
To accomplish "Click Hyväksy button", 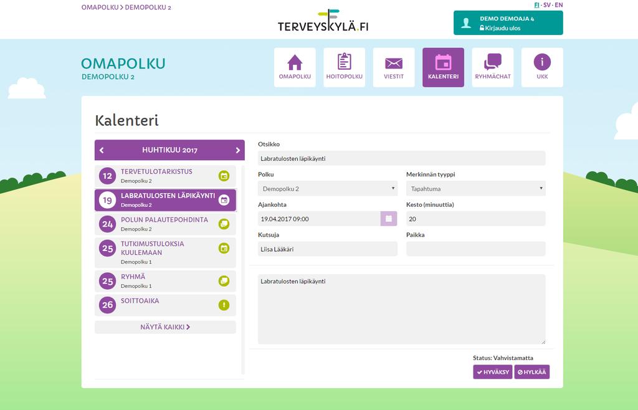I will [492, 372].
